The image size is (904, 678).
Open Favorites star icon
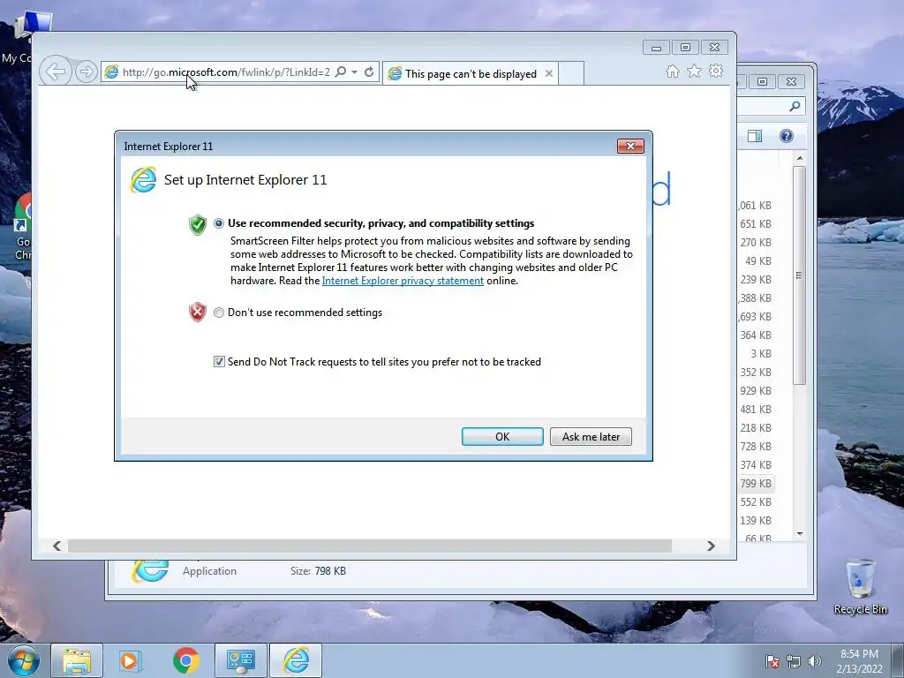click(x=694, y=71)
